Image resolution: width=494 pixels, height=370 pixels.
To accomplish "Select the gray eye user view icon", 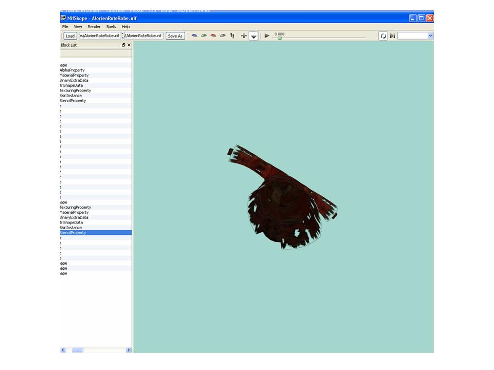I will pos(223,35).
